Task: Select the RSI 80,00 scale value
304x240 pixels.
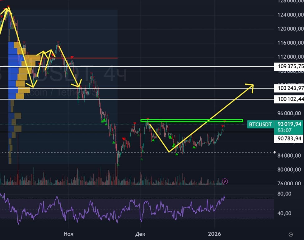Action: click(284, 194)
